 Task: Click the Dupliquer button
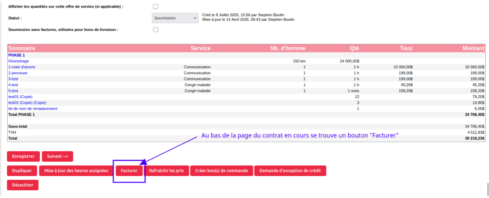coord(22,171)
